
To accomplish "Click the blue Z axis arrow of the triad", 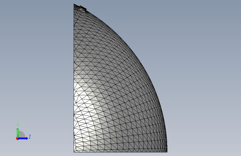I will point(23,138).
